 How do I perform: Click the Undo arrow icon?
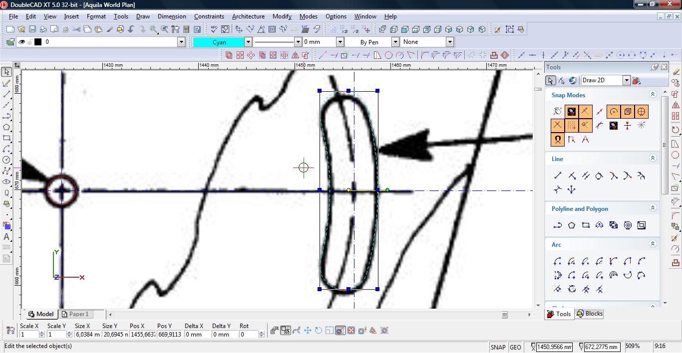[x=131, y=29]
